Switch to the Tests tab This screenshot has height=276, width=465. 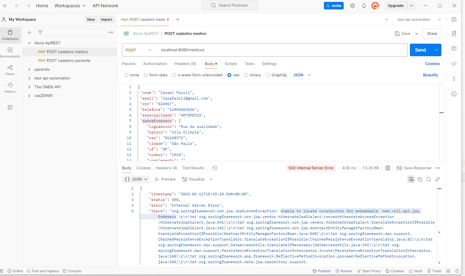[250, 64]
